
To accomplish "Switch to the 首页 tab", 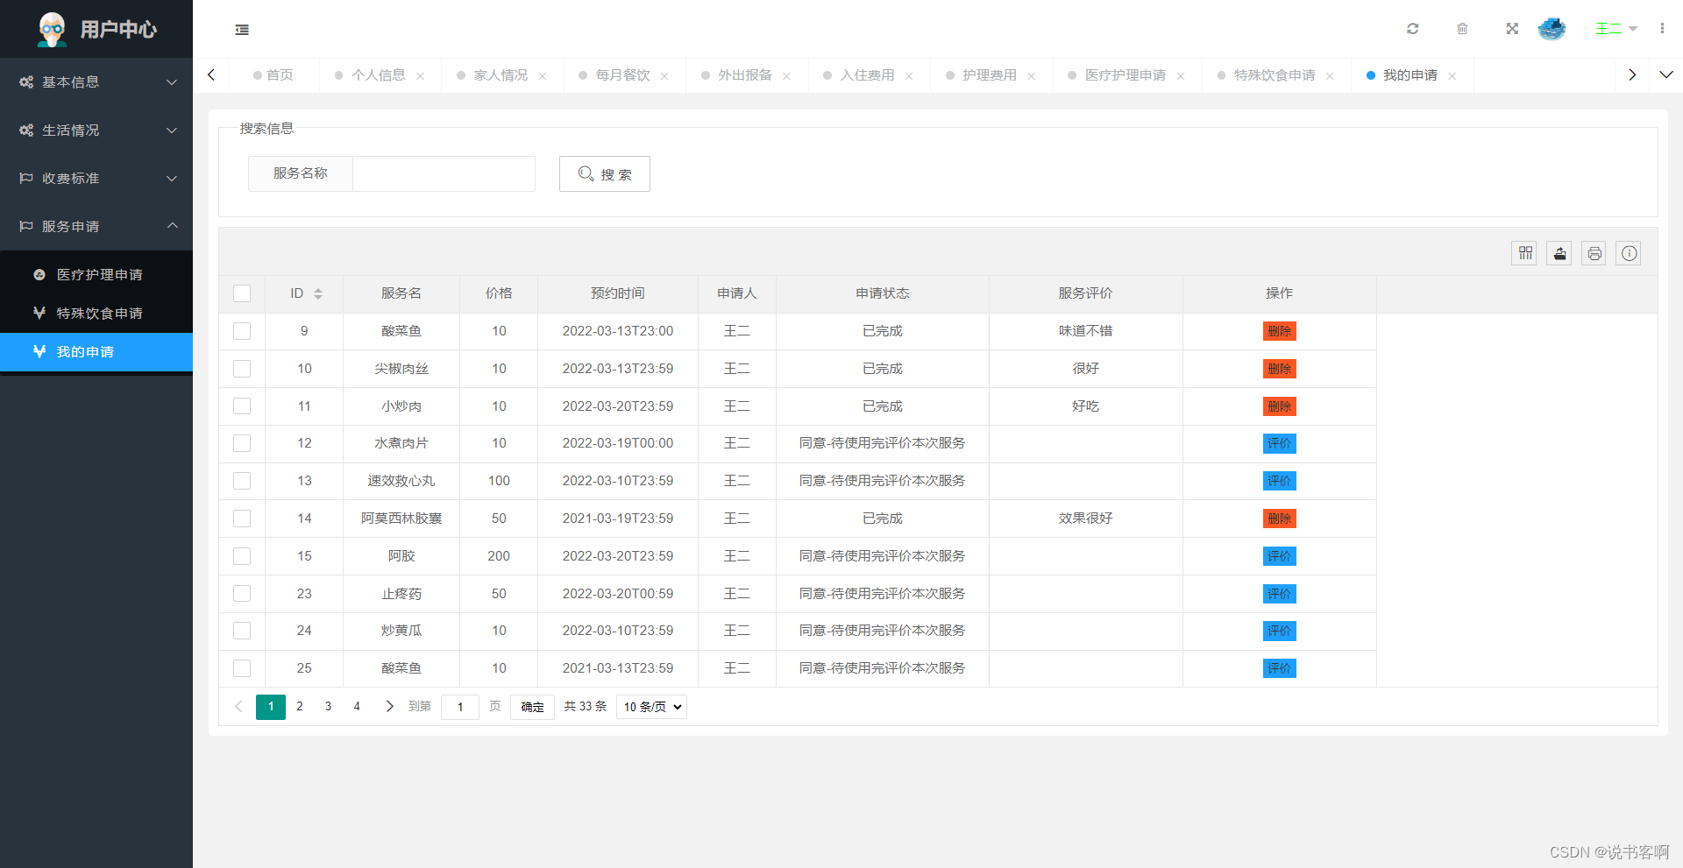I will pos(273,75).
